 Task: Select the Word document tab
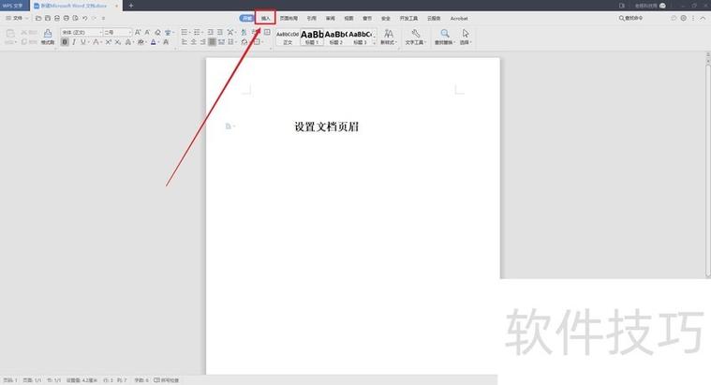76,6
